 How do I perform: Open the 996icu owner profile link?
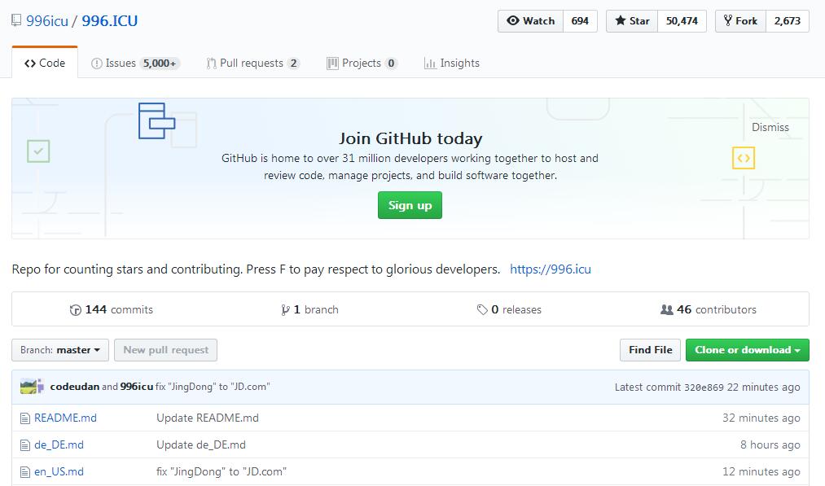click(47, 21)
